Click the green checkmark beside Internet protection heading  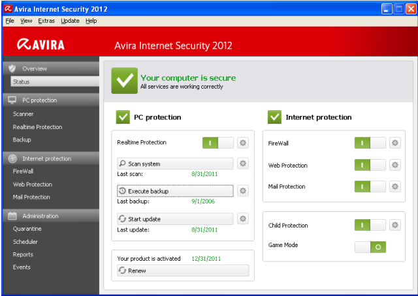(274, 117)
